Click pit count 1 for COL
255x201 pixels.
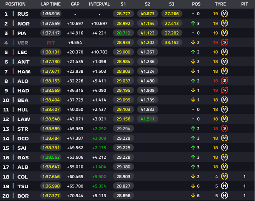[244, 176]
